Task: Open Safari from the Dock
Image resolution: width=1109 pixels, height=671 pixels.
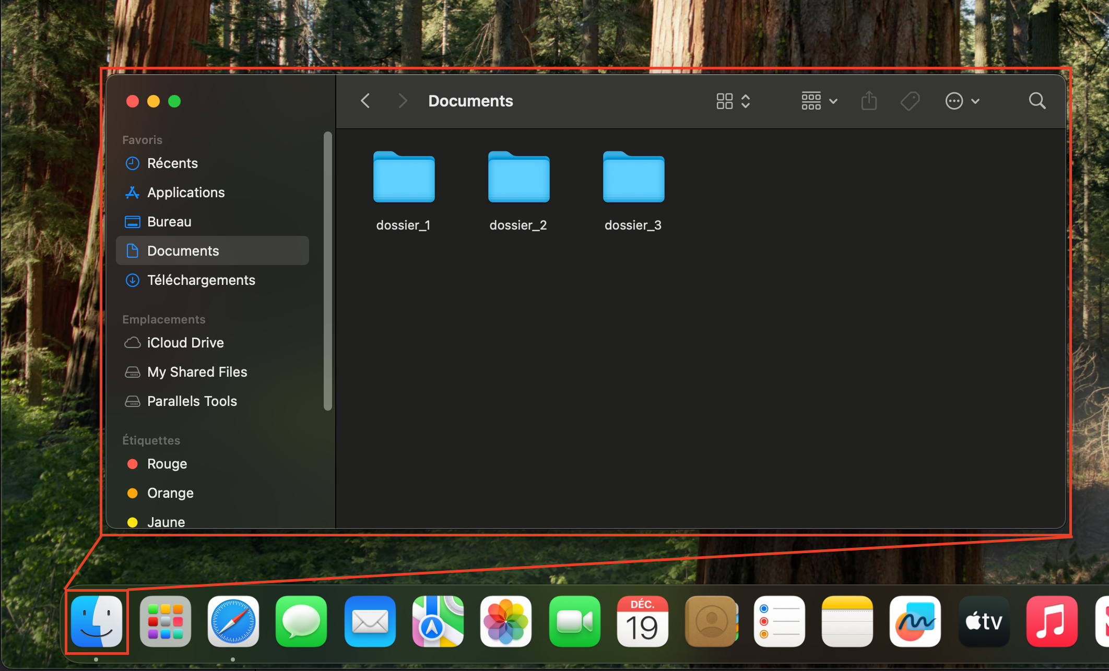Action: coord(233,621)
